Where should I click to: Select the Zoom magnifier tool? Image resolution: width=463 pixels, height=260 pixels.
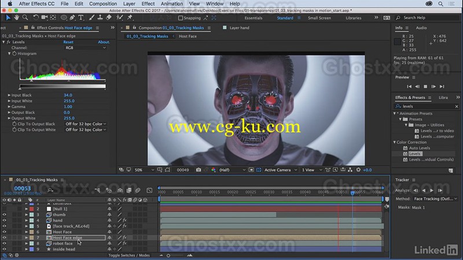click(x=25, y=18)
